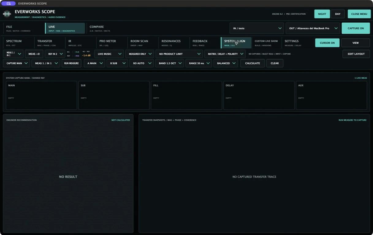Switch to SPECTRUM tab
This screenshot has width=373, height=235.
click(18, 43)
